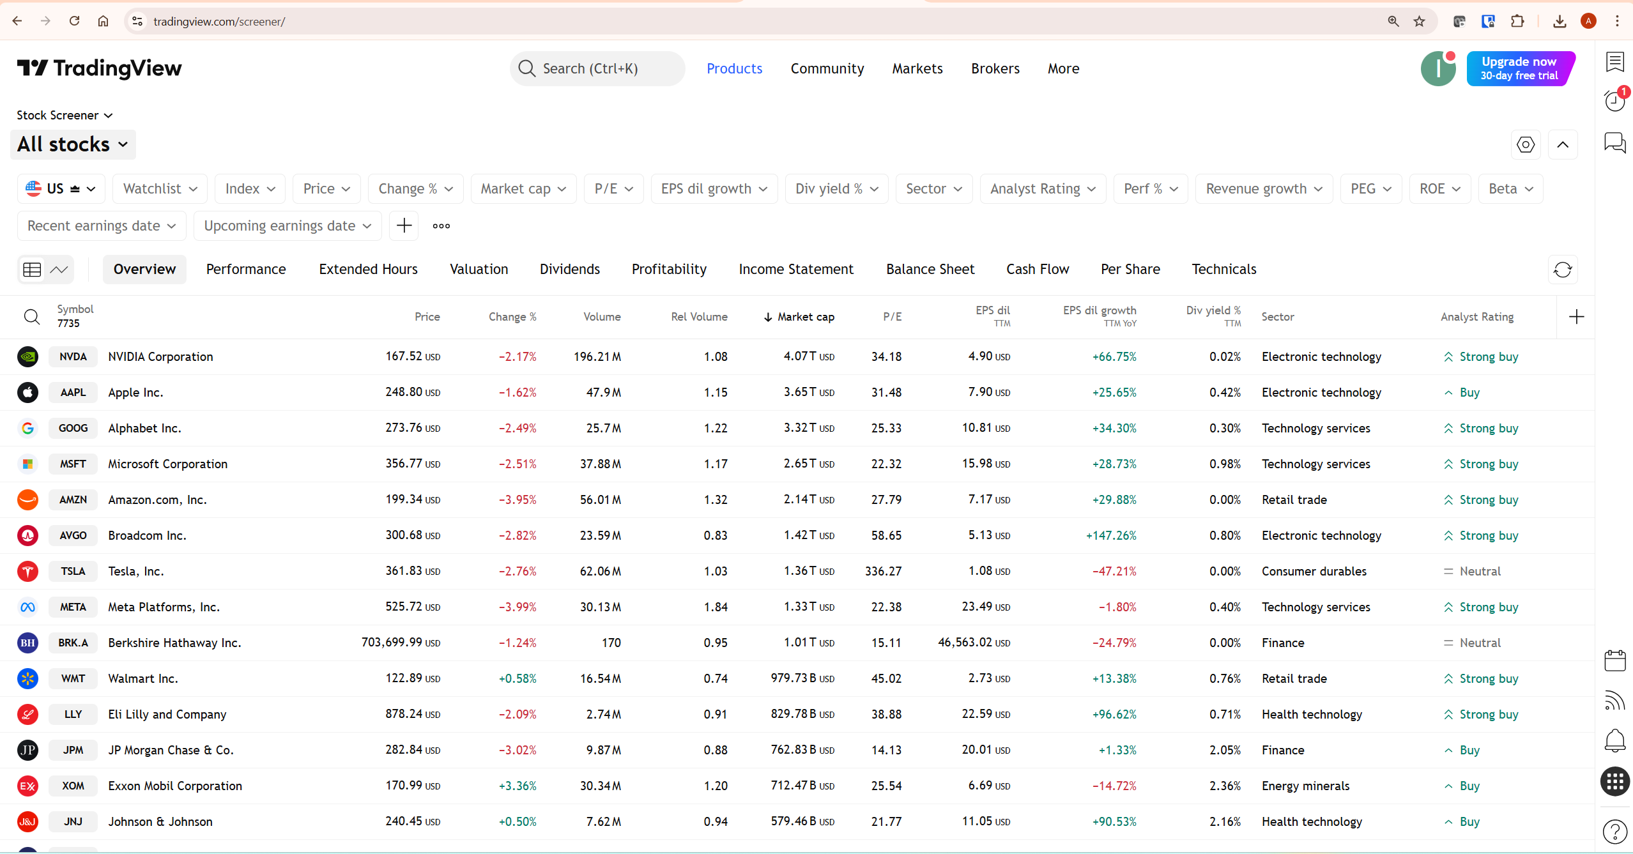Add a column with the plus icon
Viewport: 1633px width, 854px height.
pos(1577,316)
